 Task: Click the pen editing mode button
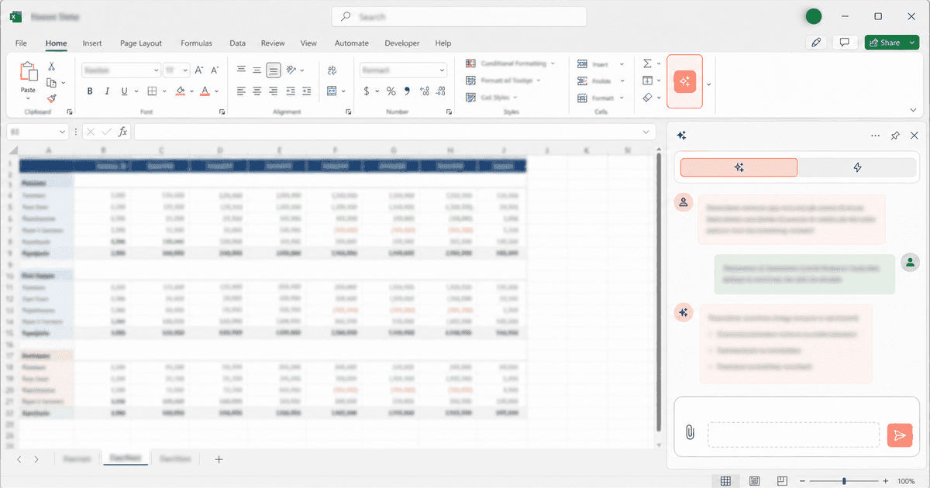tap(816, 43)
